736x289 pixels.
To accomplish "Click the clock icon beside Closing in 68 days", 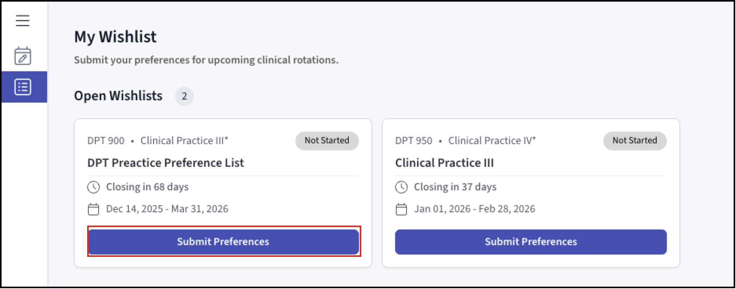I will pyautogui.click(x=93, y=187).
